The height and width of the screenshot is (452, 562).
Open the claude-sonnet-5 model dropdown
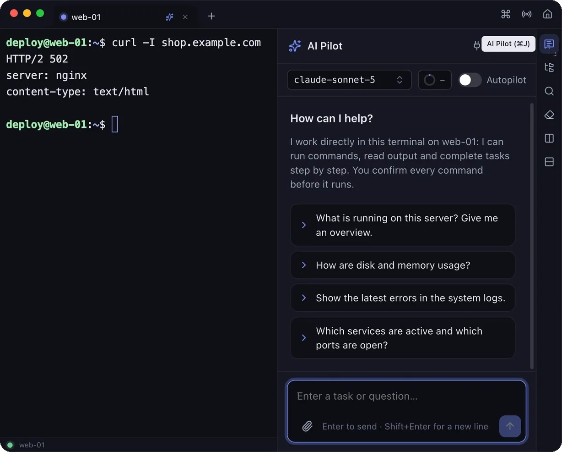pyautogui.click(x=349, y=80)
